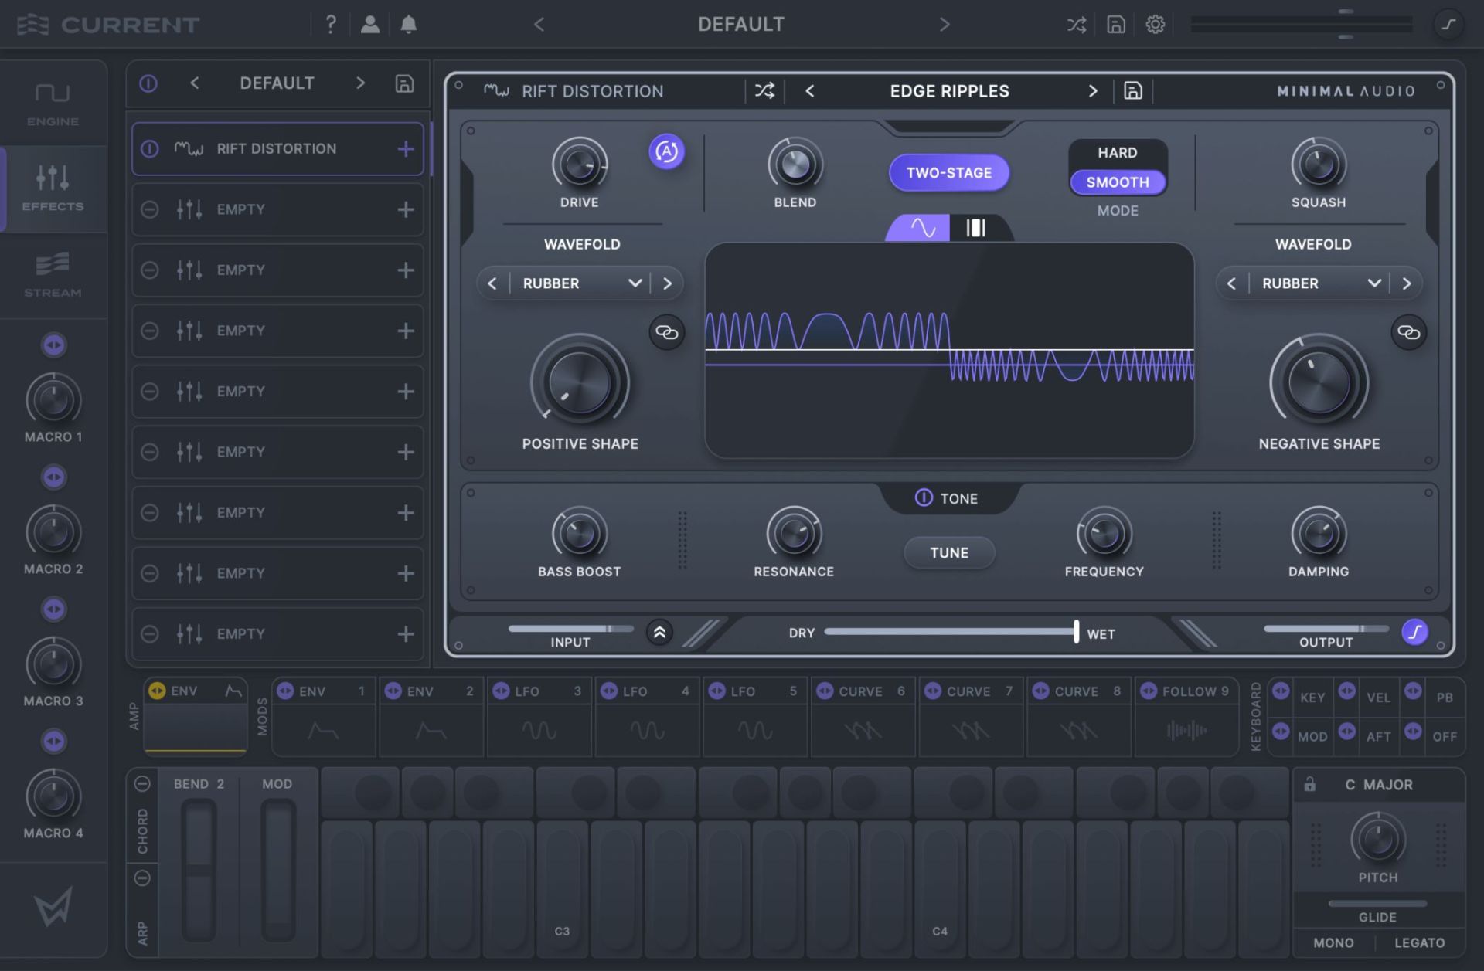
Task: Click the global DEFAULT preset name
Action: point(740,25)
